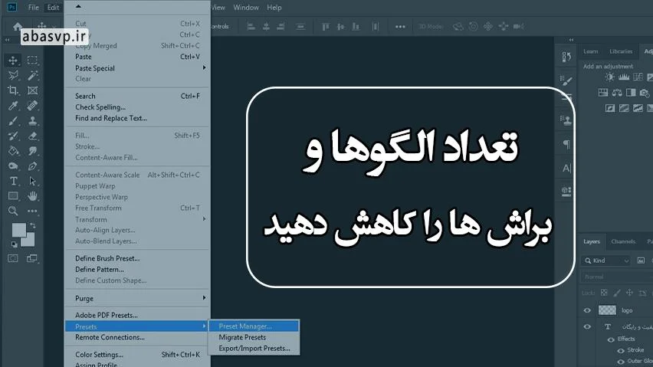Click the Quick Mask mode icon
This screenshot has width=653, height=367.
pos(13,258)
